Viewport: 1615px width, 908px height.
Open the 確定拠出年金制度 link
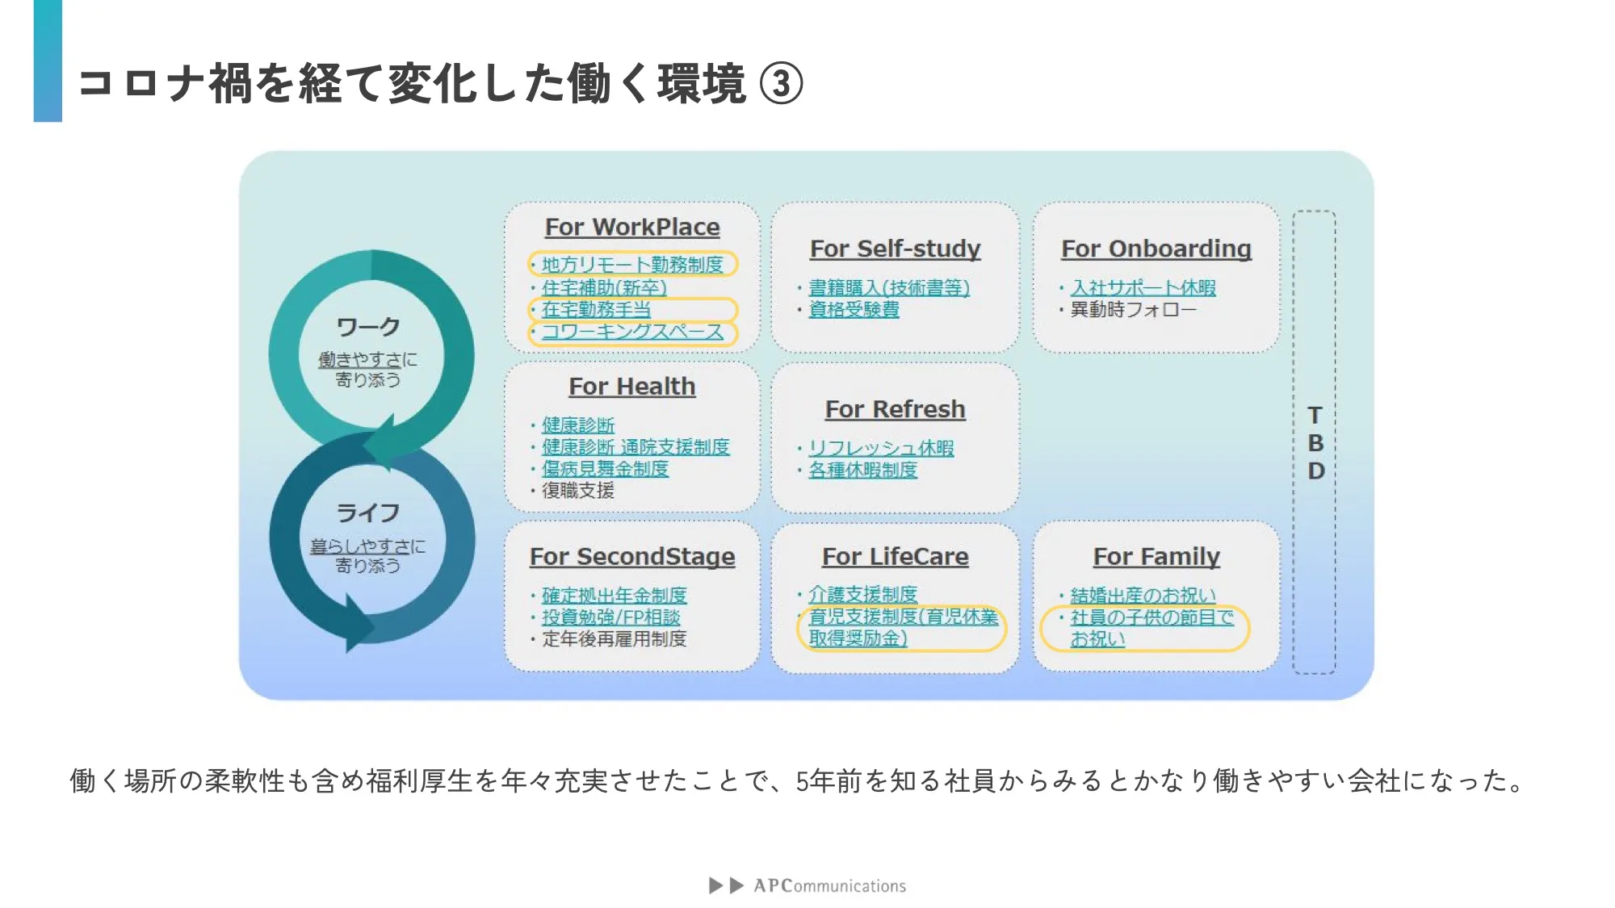pos(614,595)
